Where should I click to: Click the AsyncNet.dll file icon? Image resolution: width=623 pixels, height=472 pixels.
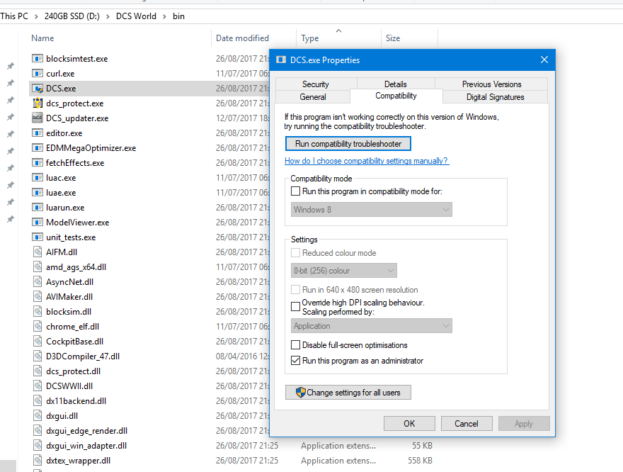click(38, 282)
